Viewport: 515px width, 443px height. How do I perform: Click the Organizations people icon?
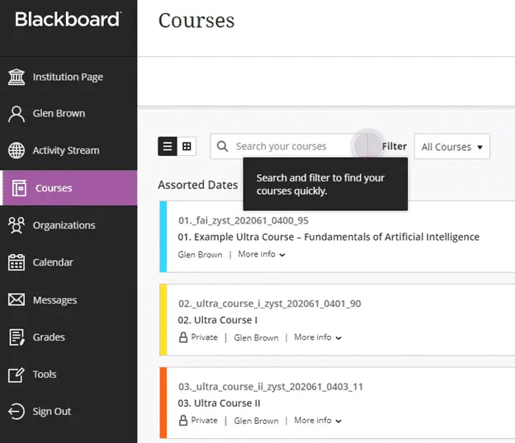(17, 225)
